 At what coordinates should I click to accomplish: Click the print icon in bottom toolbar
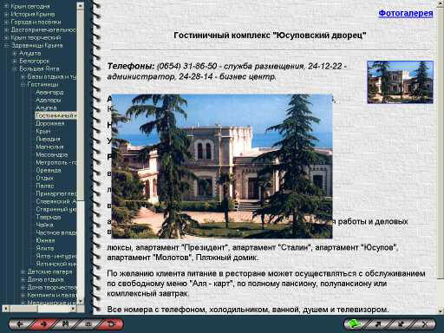point(88,324)
